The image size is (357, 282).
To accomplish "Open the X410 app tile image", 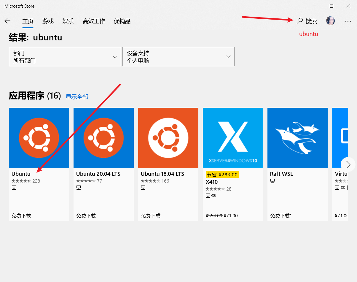I will (x=233, y=138).
